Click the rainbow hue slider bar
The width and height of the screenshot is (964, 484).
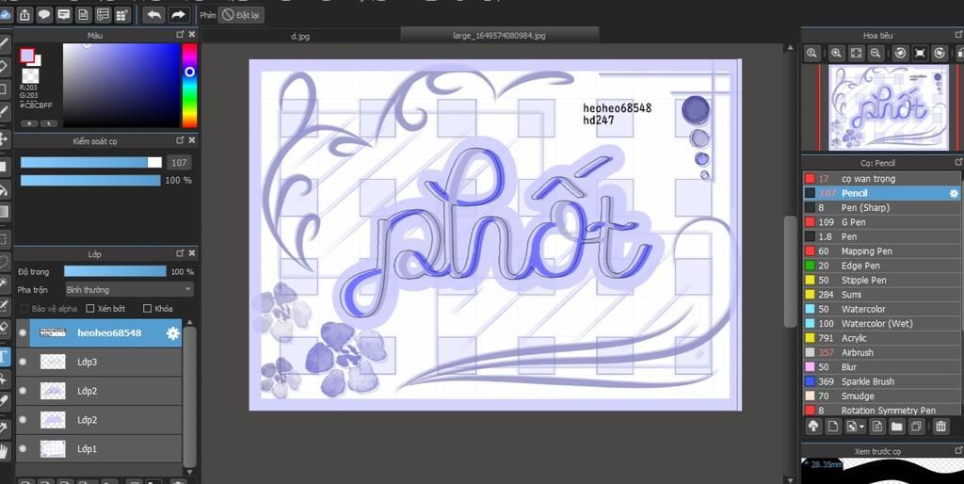click(189, 85)
